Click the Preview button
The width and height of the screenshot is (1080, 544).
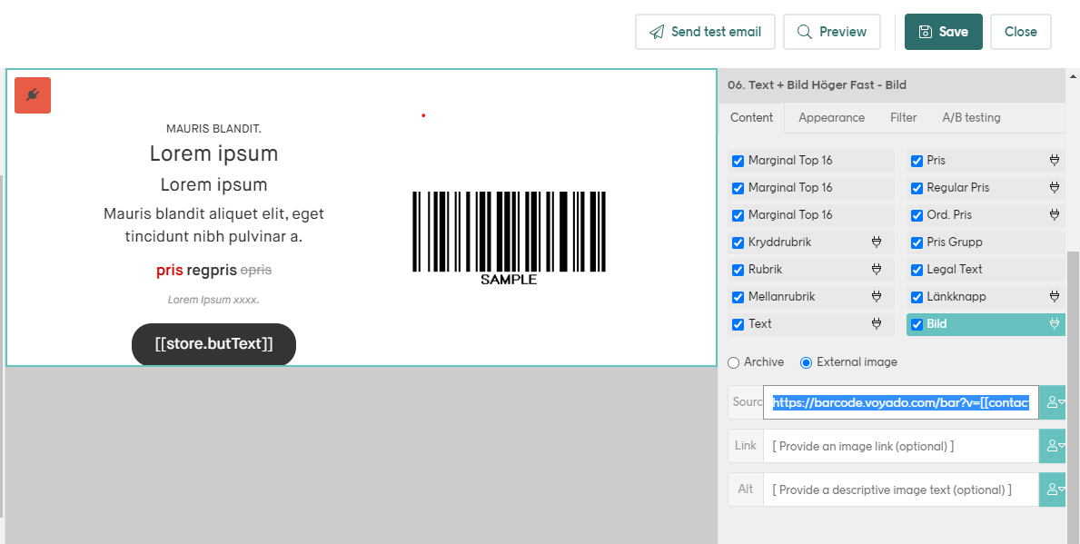[831, 31]
